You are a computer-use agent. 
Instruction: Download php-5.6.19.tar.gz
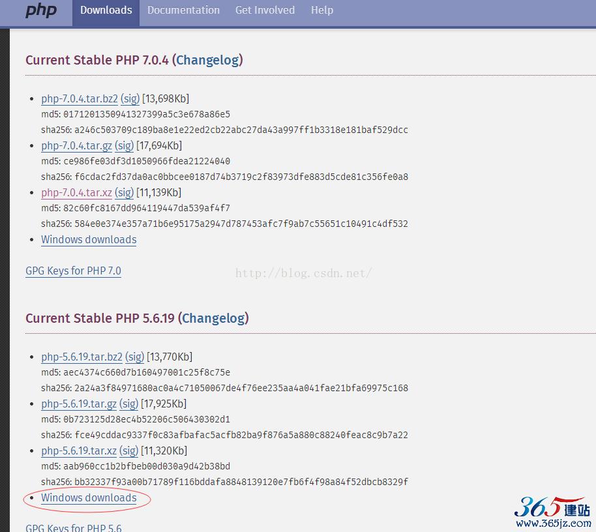[x=79, y=404]
